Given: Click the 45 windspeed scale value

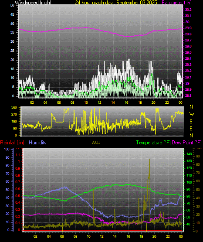Looking at the screenshot, I should pyautogui.click(x=12, y=15).
